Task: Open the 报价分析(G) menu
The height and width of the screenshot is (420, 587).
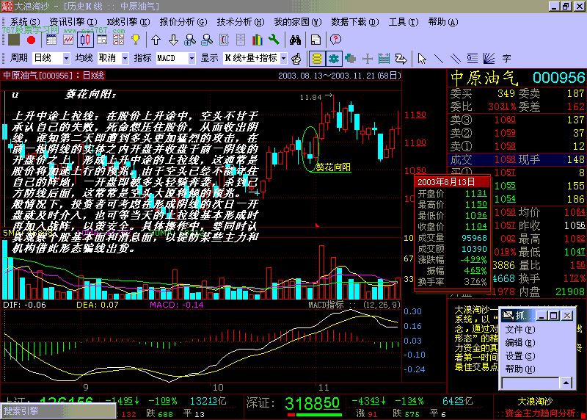Action: [183, 22]
